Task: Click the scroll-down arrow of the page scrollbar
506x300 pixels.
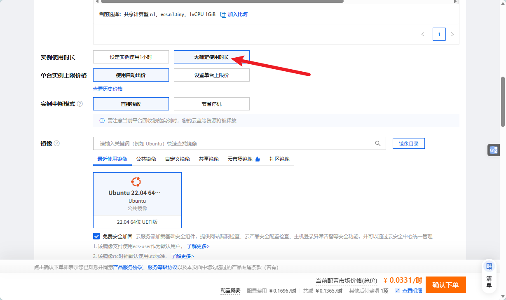Action: pos(503,297)
